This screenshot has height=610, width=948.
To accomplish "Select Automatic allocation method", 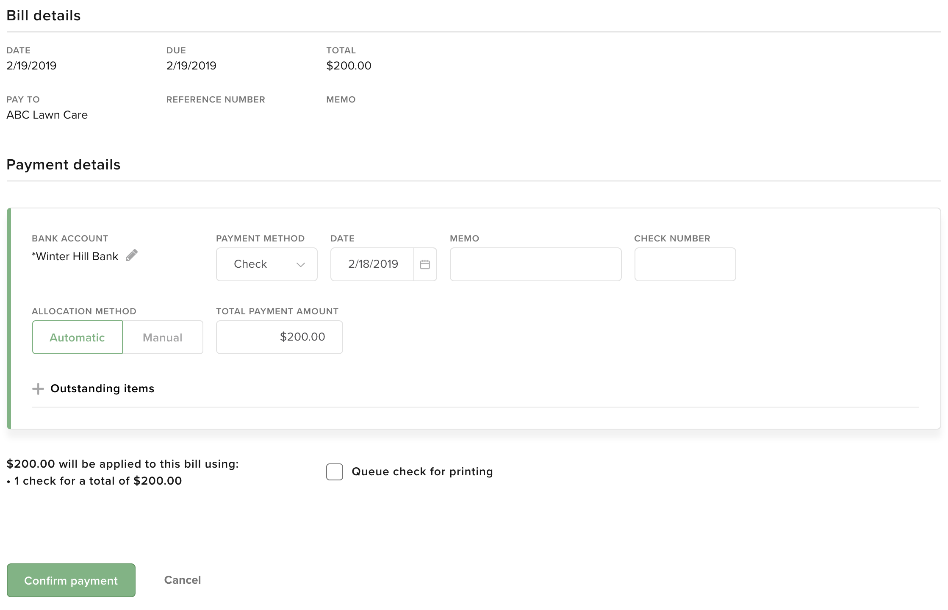I will (x=77, y=337).
